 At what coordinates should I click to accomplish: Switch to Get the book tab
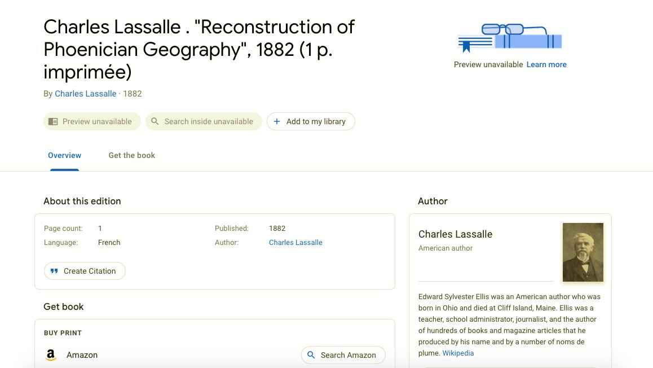tap(131, 155)
